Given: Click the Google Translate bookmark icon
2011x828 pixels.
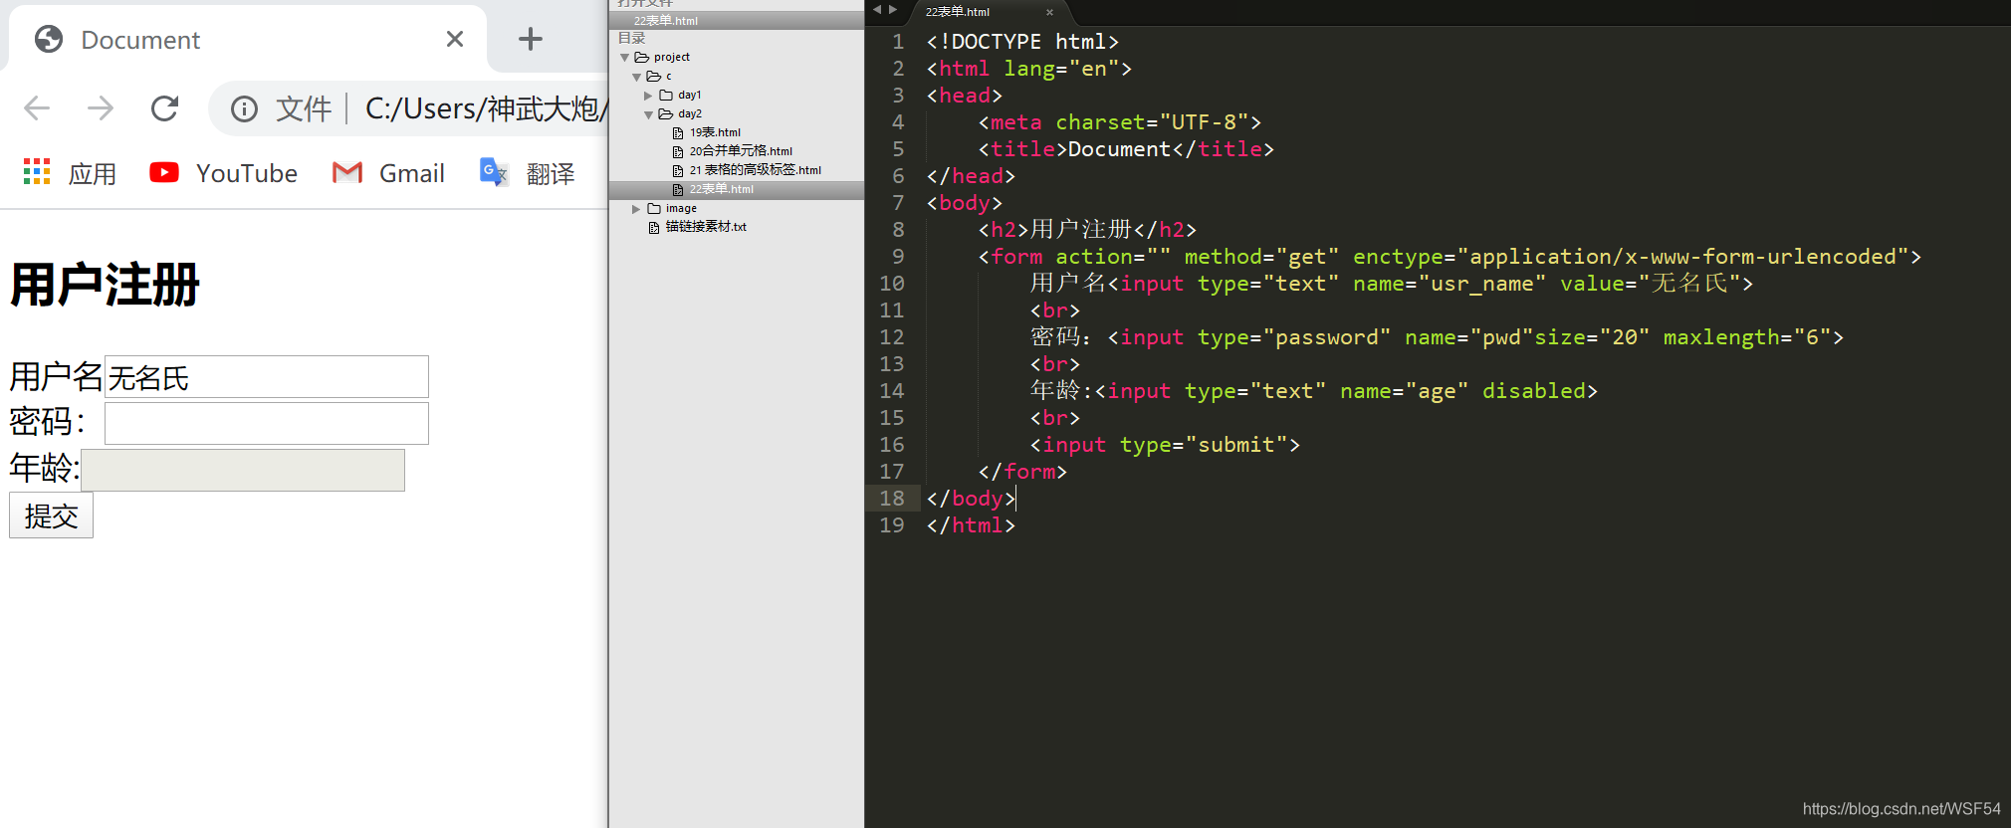Looking at the screenshot, I should [x=494, y=172].
